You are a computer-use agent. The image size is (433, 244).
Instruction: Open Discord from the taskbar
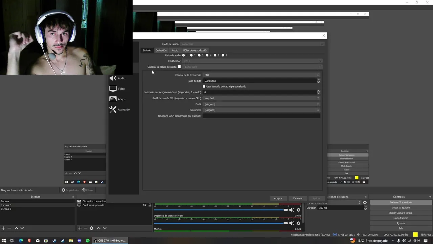(79, 241)
